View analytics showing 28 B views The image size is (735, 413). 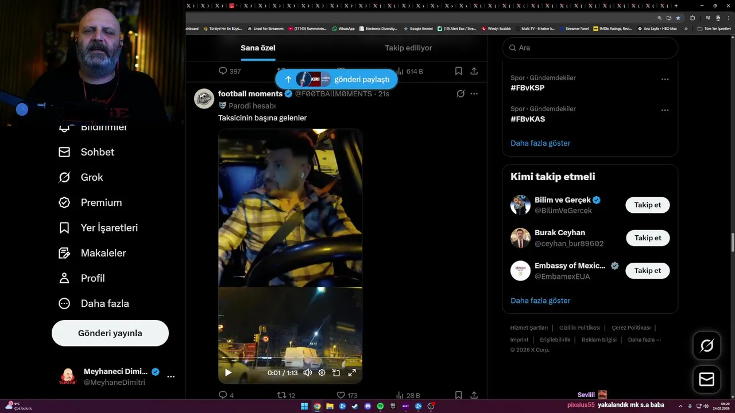[x=408, y=395]
